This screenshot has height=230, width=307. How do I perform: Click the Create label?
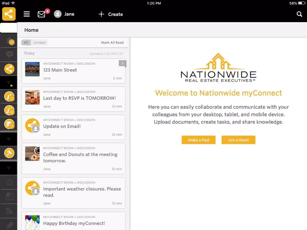click(115, 14)
